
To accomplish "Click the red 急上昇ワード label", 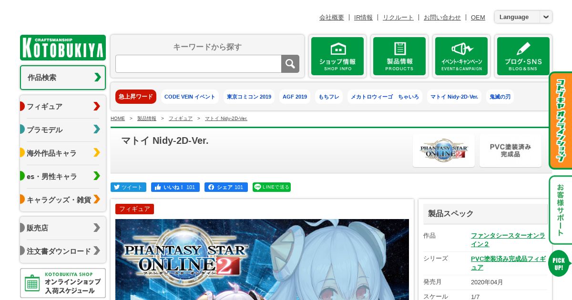I will point(136,97).
